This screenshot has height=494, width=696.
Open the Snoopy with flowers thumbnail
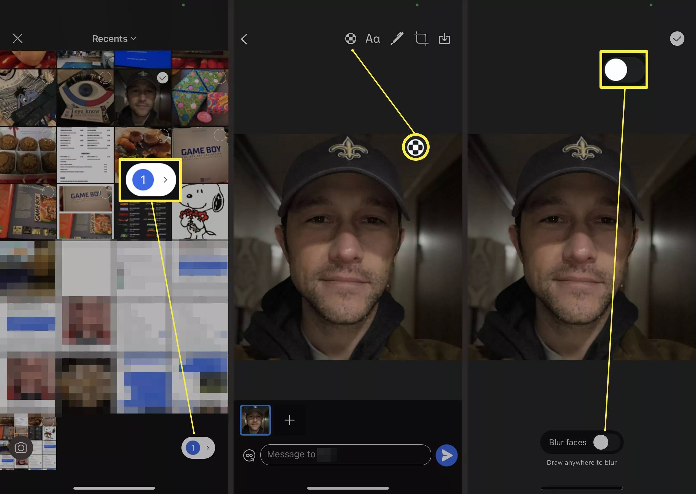click(x=200, y=212)
